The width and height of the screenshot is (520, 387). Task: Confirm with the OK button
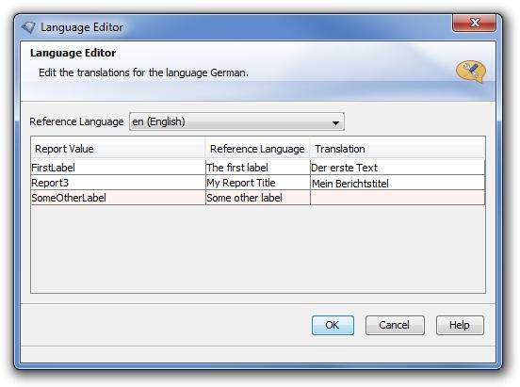(x=333, y=325)
